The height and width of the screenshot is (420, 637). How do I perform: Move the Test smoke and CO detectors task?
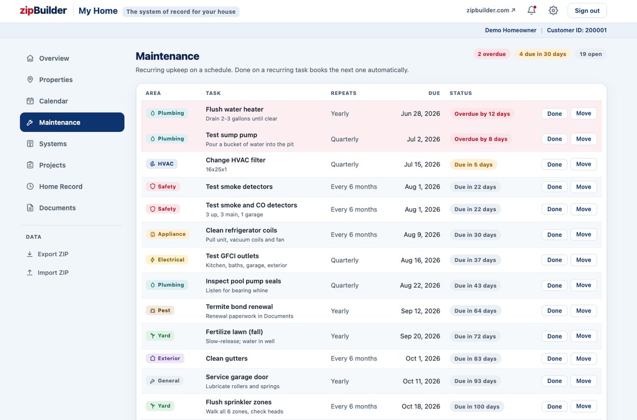pos(583,209)
